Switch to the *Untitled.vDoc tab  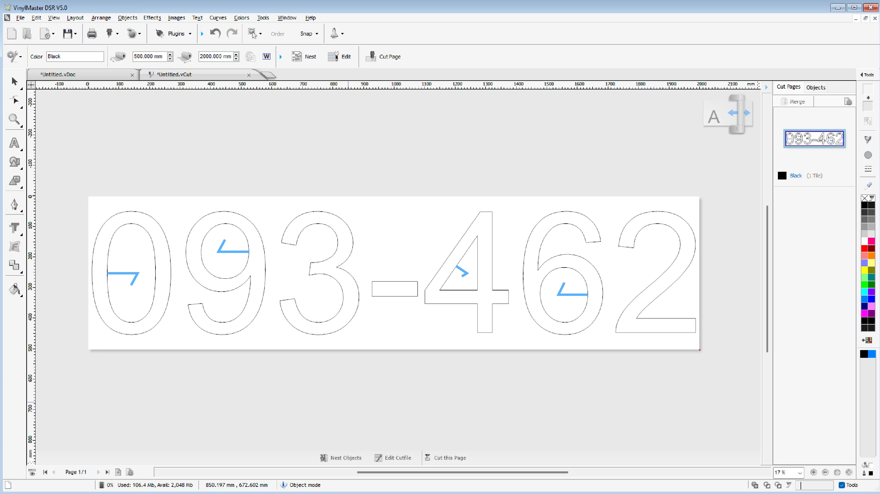pos(58,75)
